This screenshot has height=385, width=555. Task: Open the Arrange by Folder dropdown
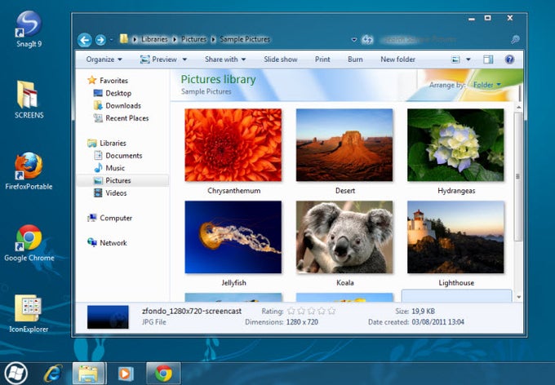[487, 85]
